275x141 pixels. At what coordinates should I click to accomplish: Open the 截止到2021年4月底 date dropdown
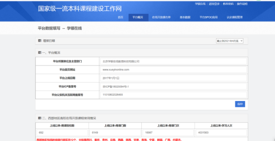pyautogui.click(x=230, y=41)
